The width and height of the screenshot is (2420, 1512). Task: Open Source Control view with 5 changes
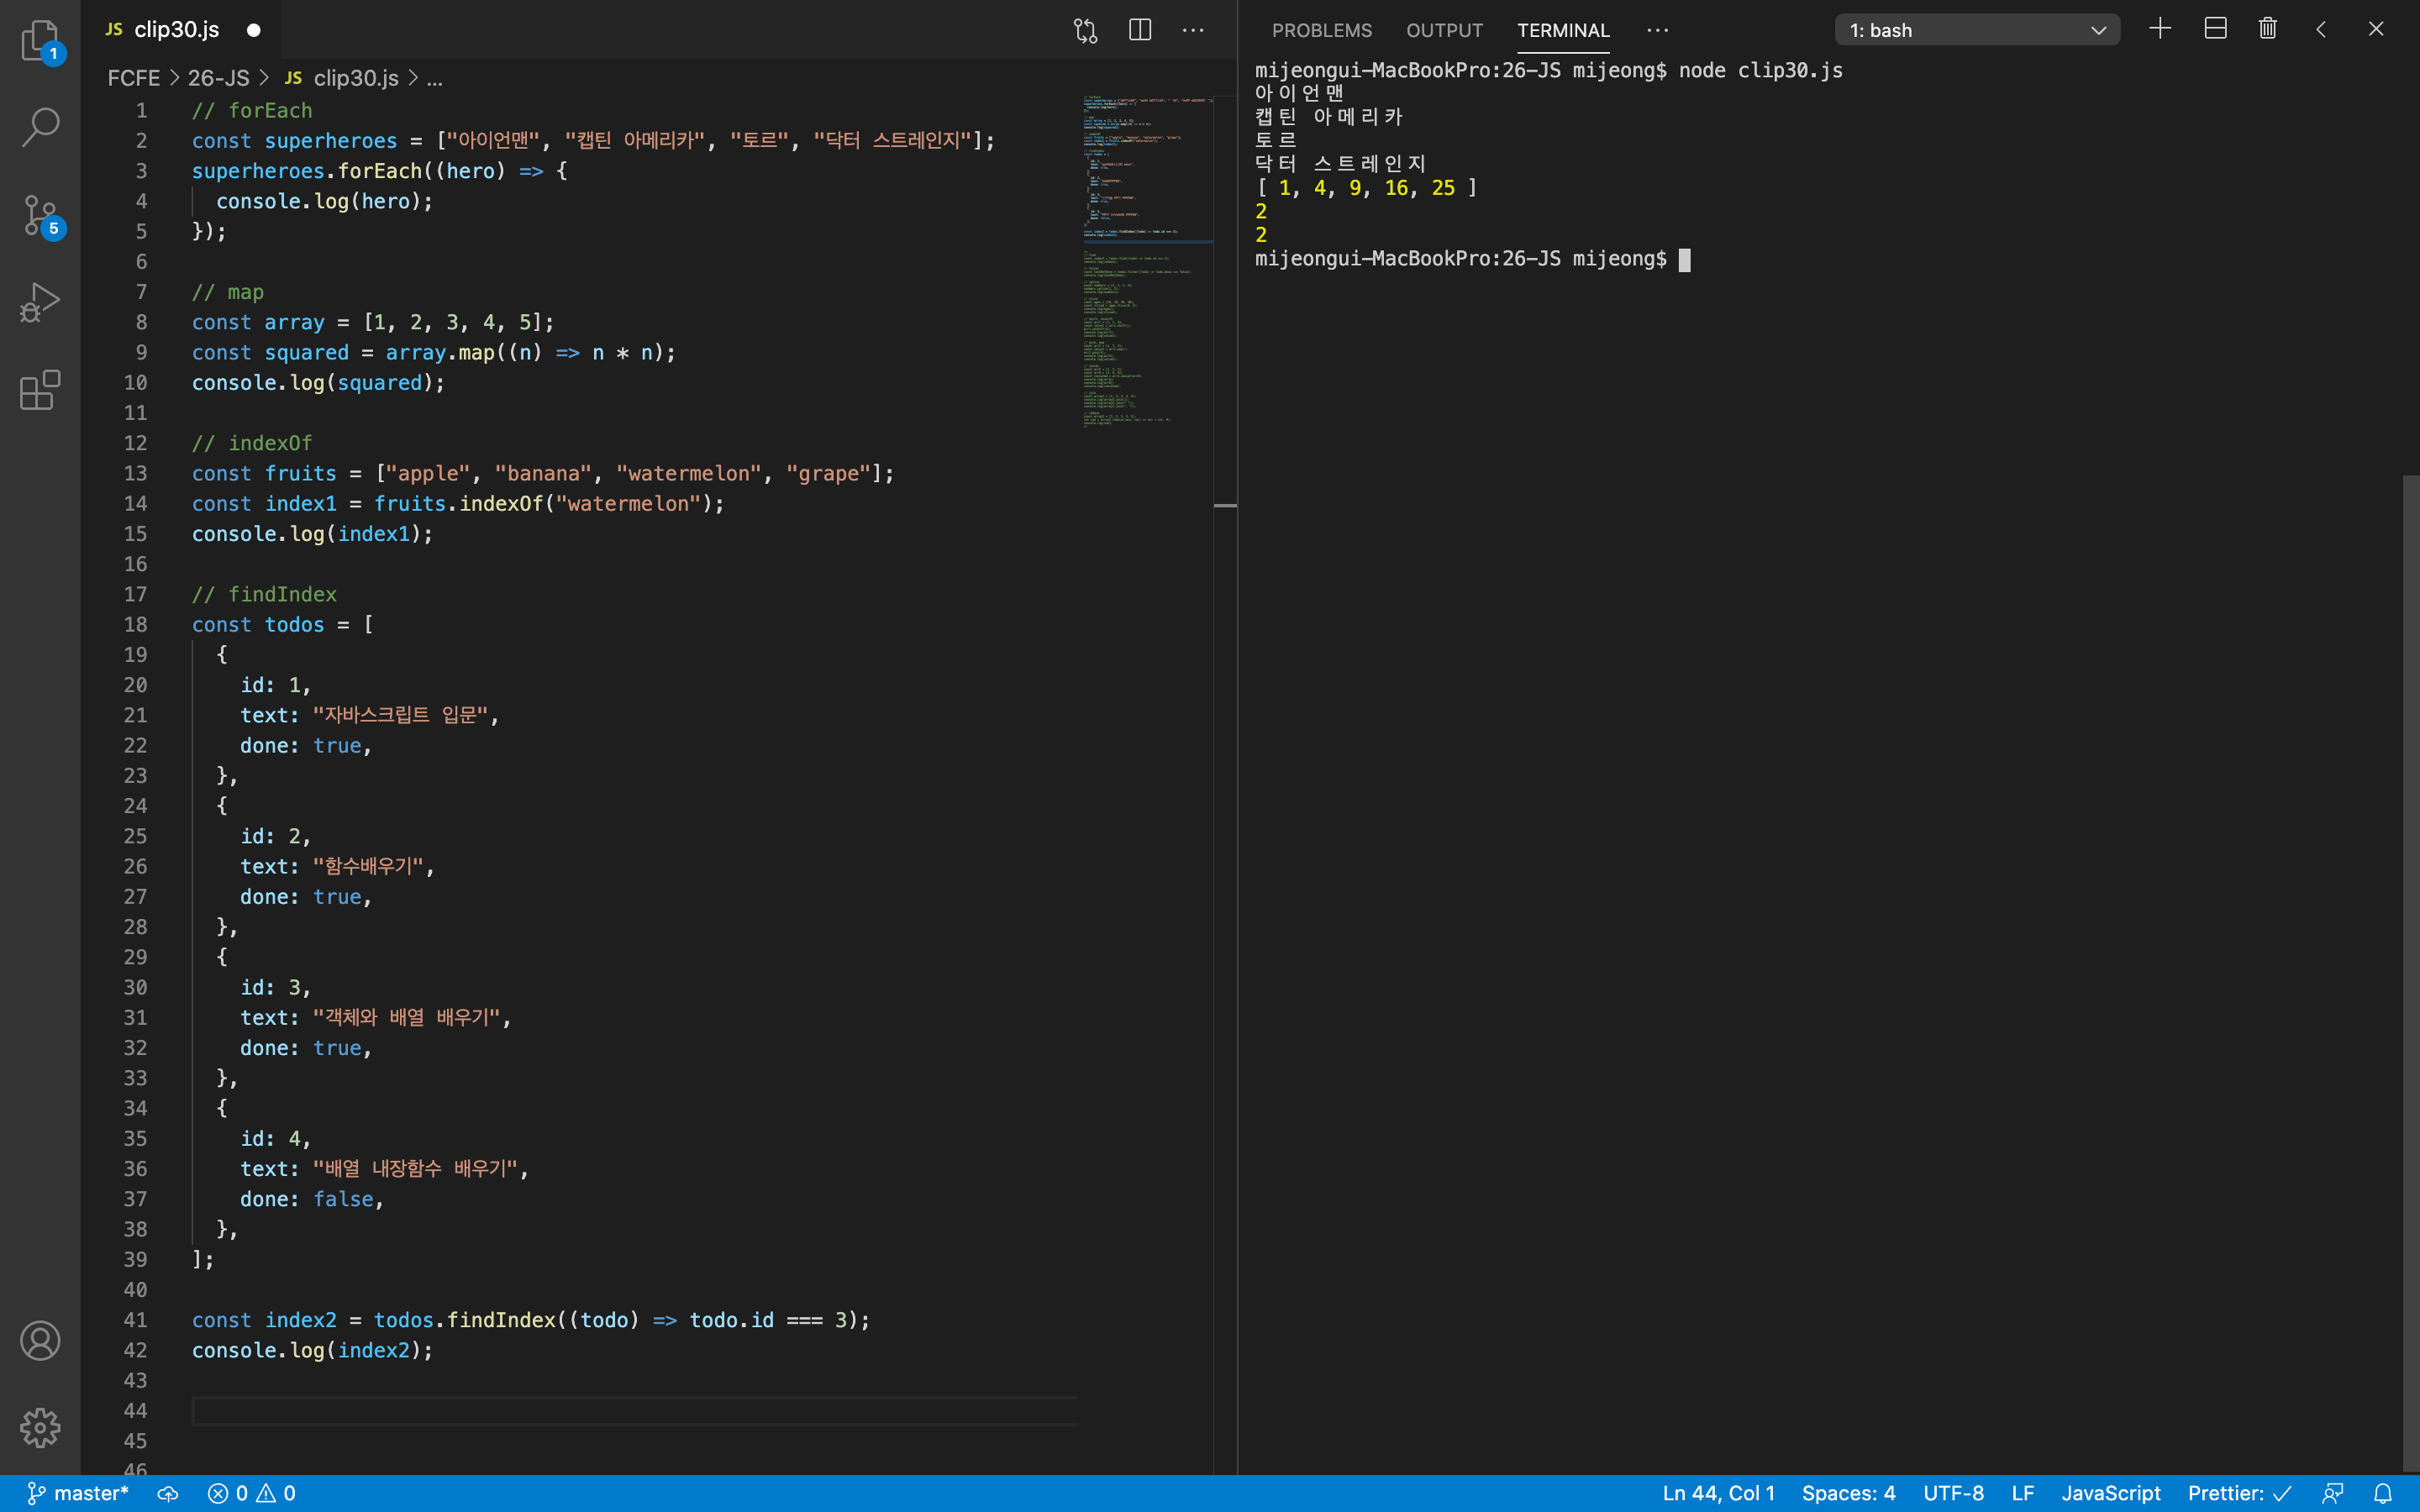[40, 215]
